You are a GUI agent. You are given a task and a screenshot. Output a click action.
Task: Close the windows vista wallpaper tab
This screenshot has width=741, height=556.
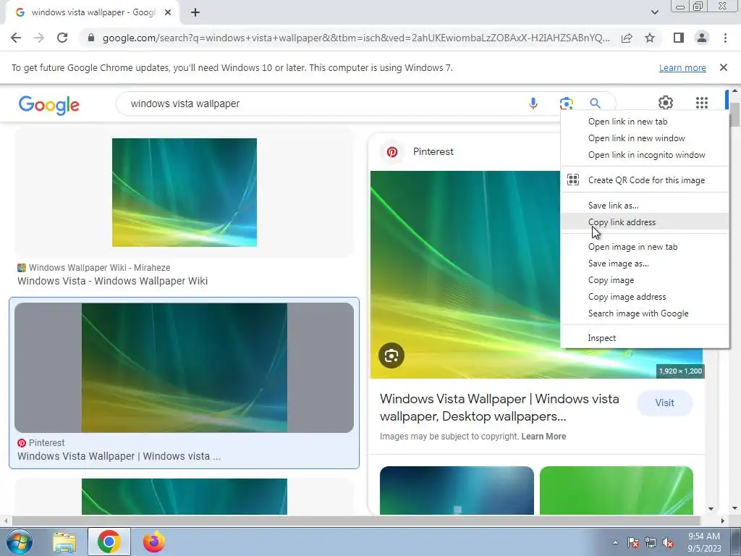(168, 13)
